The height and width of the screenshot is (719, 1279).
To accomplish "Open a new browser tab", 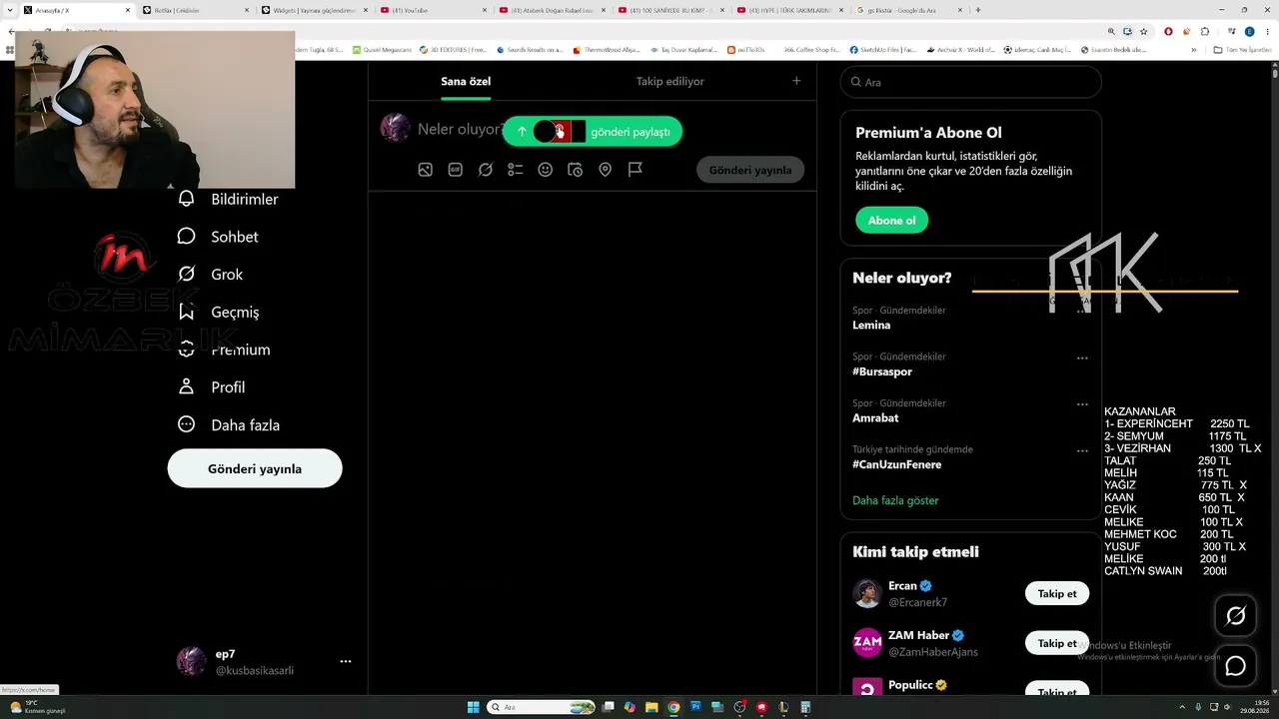I will [x=977, y=10].
